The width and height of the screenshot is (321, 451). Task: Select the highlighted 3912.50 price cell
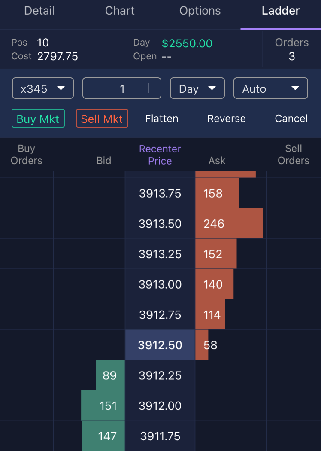pos(160,345)
